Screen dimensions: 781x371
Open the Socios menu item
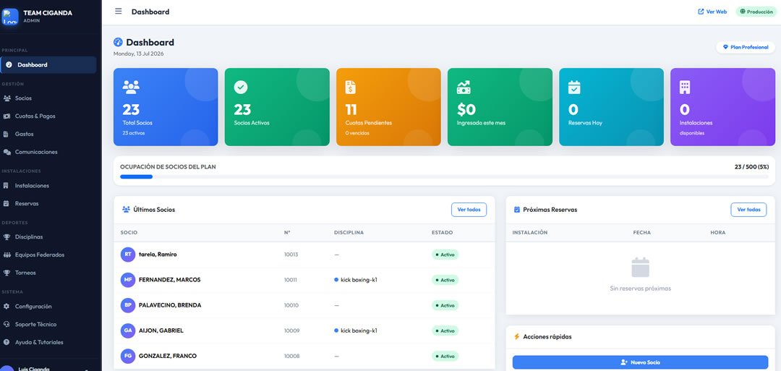tap(48, 98)
